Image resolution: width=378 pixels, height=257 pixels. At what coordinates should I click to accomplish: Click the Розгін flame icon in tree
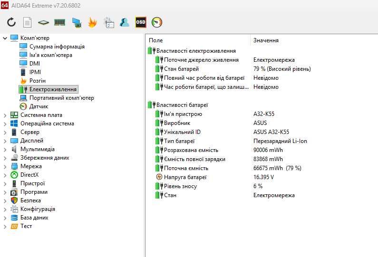pos(23,81)
